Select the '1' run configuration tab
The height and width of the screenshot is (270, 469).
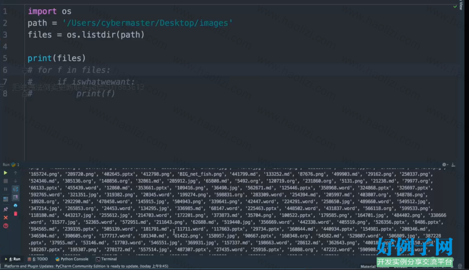point(15,164)
